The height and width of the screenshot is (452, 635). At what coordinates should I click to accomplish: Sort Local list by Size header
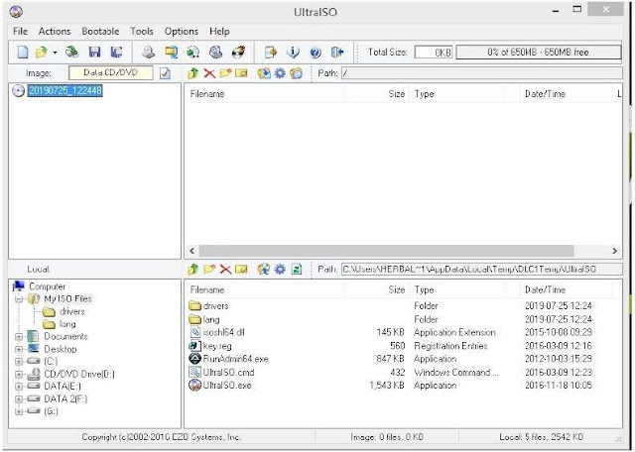click(376, 289)
